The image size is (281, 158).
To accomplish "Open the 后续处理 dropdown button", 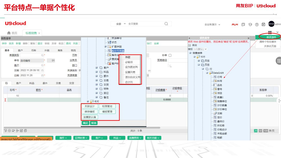I will point(81,138).
